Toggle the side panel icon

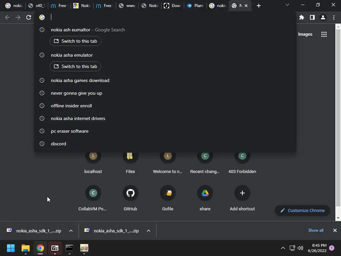312,17
